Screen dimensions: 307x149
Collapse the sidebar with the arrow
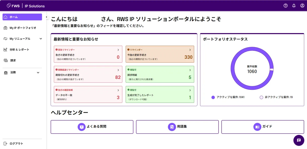47,17
